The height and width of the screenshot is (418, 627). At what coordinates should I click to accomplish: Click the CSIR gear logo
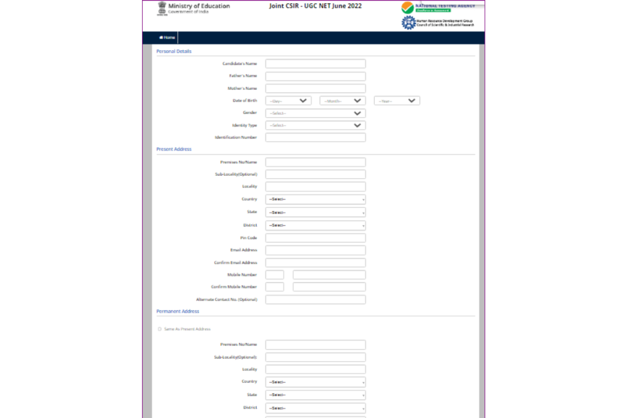tap(408, 23)
